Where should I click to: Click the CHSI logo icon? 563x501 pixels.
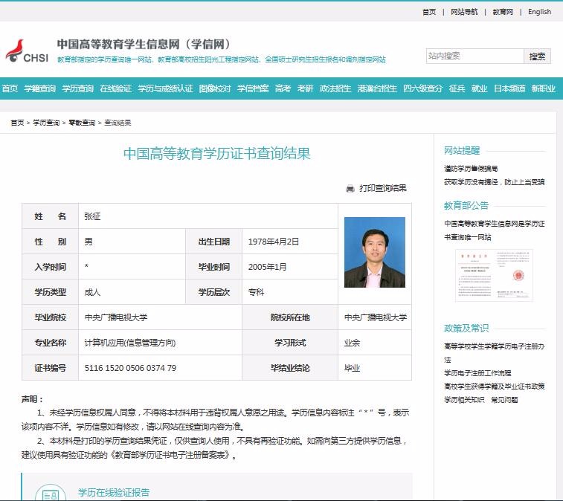click(27, 51)
